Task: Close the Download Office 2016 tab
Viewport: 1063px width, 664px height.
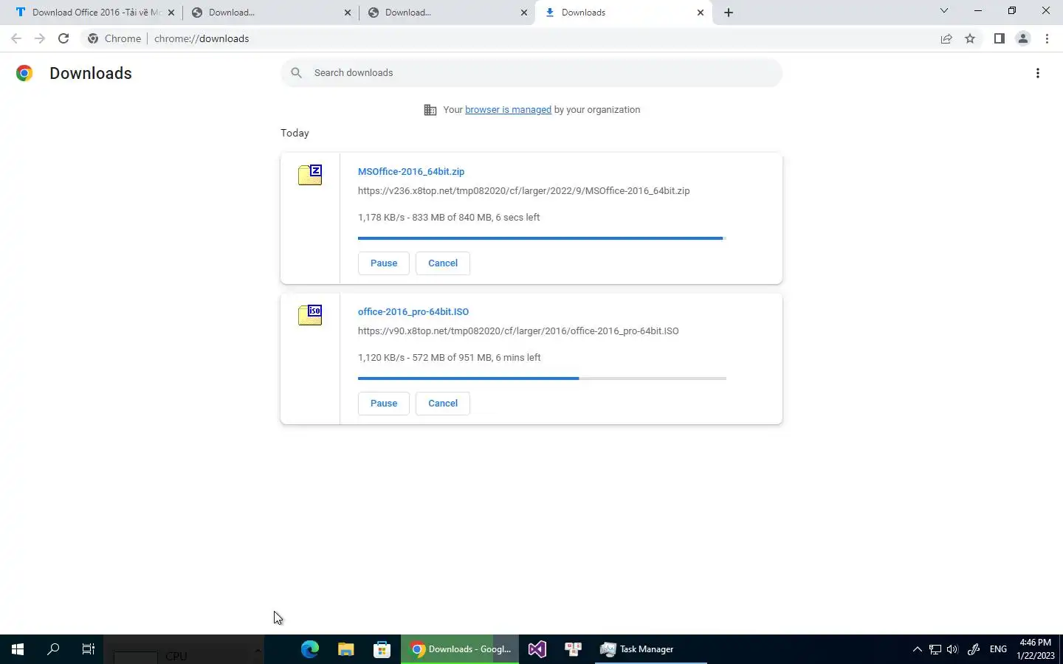Action: click(x=171, y=13)
